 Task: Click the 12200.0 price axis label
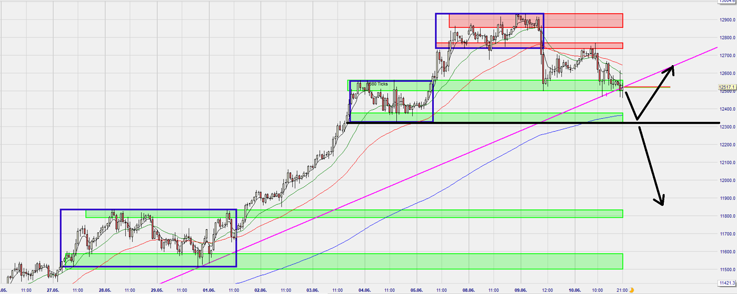pyautogui.click(x=728, y=145)
